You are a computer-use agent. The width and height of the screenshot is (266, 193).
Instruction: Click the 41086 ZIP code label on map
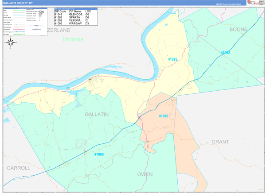(99, 154)
